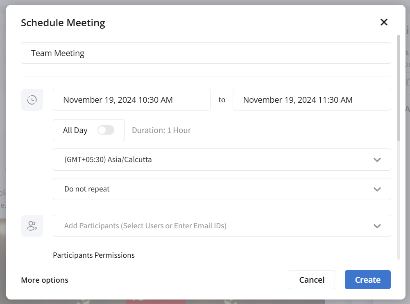Toggle the All Day switch on
410x304 pixels.
coord(106,130)
